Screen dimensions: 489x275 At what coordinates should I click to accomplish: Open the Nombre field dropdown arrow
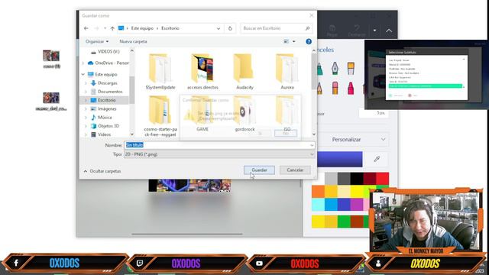click(312, 145)
